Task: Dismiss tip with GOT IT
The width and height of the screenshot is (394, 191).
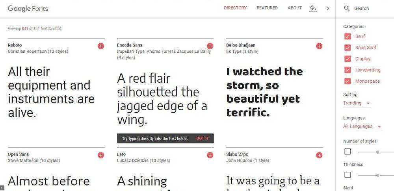Action: coord(202,139)
